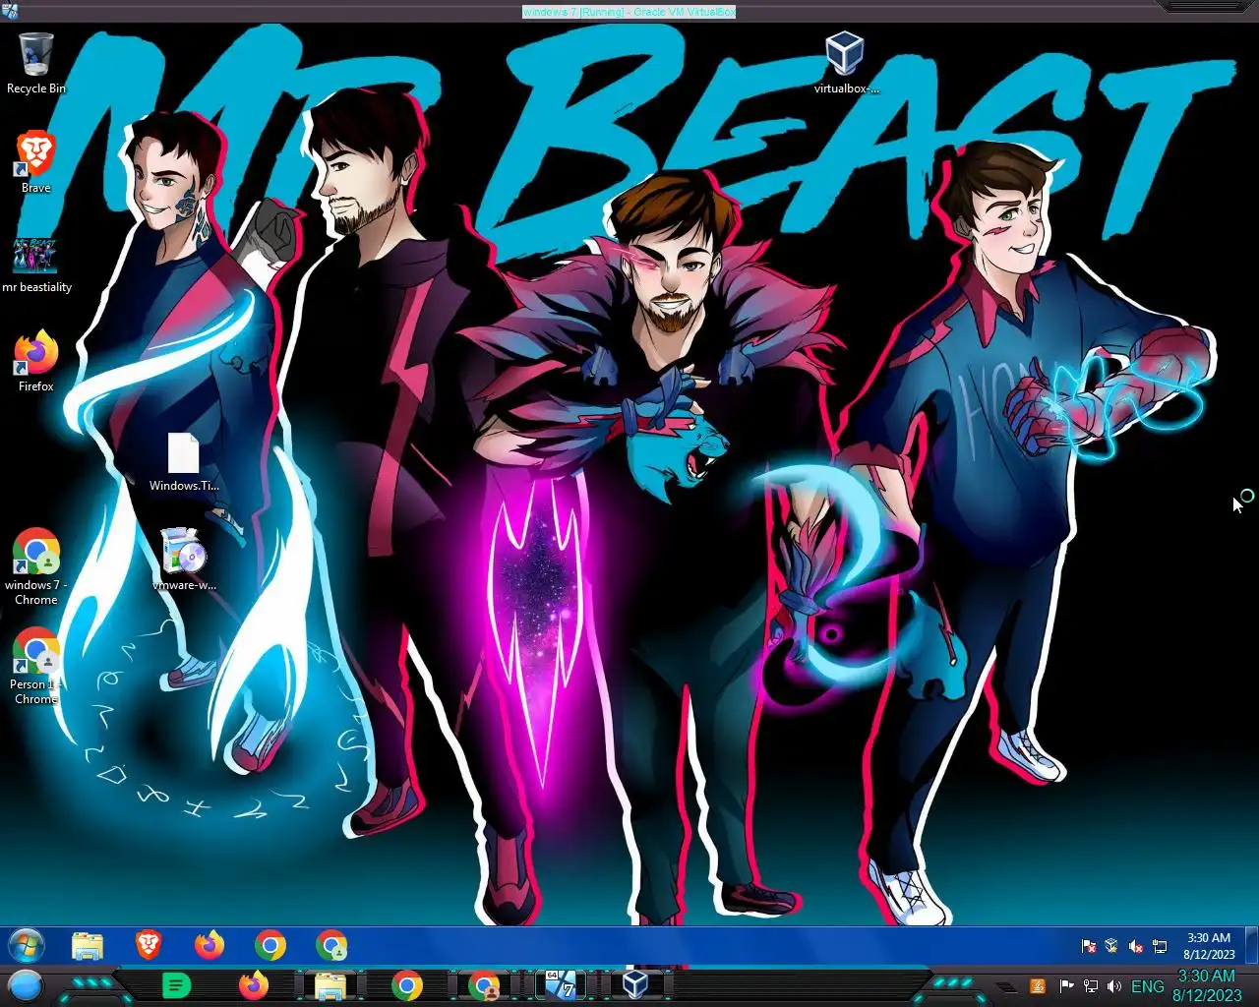This screenshot has height=1007, width=1259.
Task: Click Firefox icon in the blue guest taskbar
Action: point(209,945)
